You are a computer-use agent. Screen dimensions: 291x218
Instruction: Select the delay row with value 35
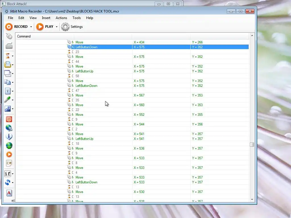[132, 100]
